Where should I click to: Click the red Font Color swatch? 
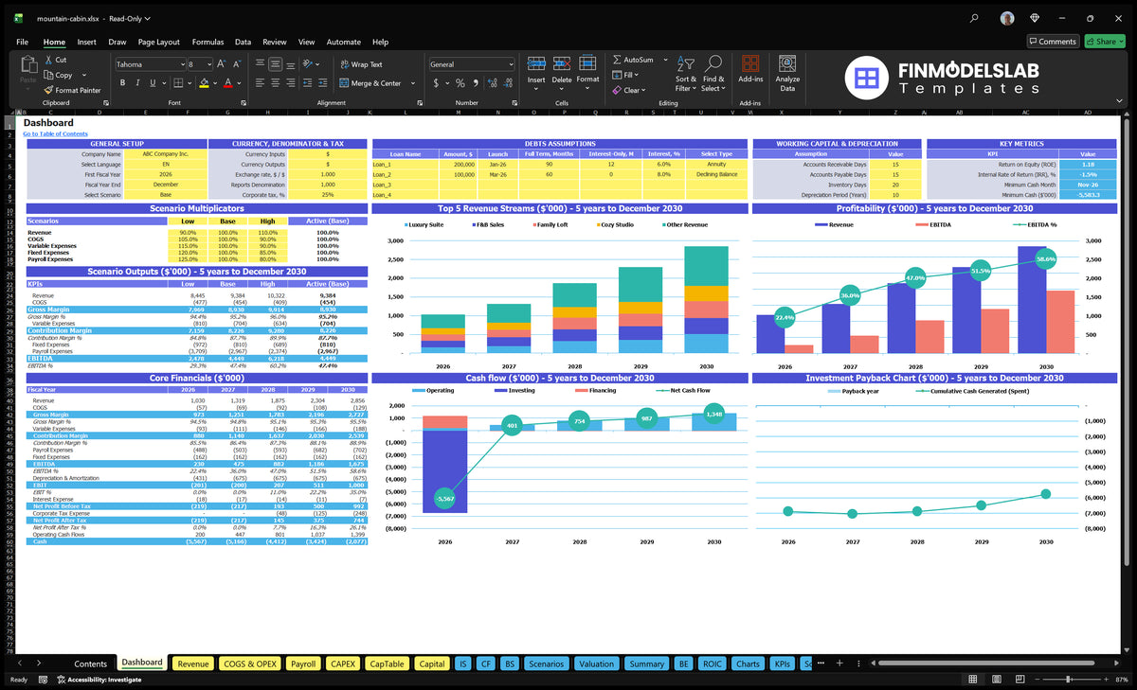(227, 83)
